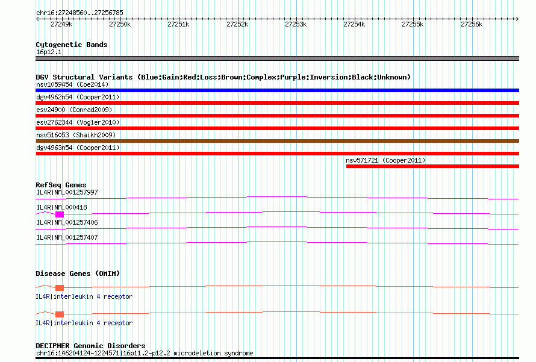Screen dimensions: 536x362
Task: Open the DECIPHER Genomic Disorders track heading
Action: [x=90, y=346]
